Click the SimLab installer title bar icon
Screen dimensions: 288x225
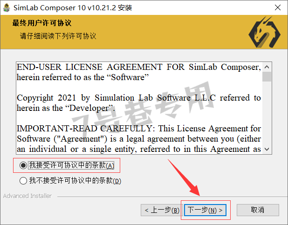tap(7, 8)
